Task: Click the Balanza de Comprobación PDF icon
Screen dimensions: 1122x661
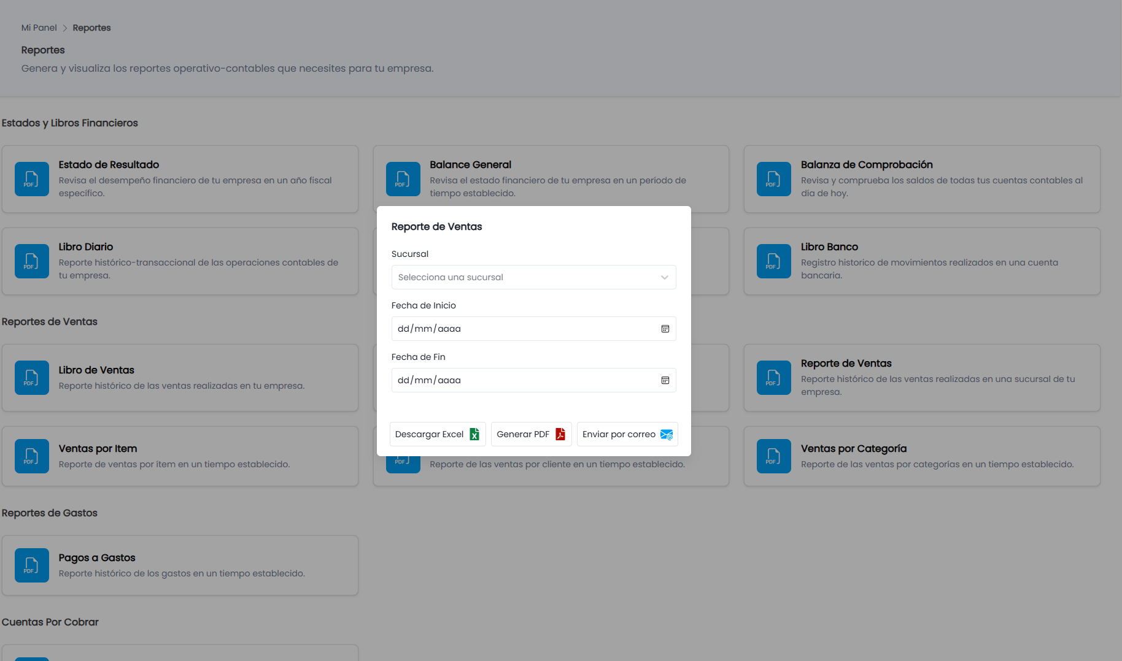Action: click(774, 179)
